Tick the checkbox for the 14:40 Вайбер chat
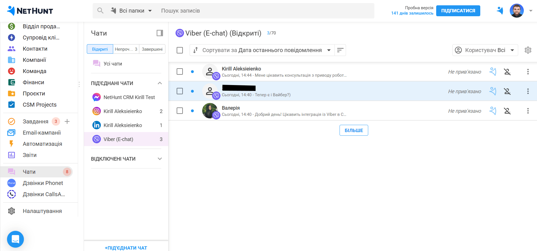Viewport: 537px width, 251px height. pyautogui.click(x=180, y=91)
